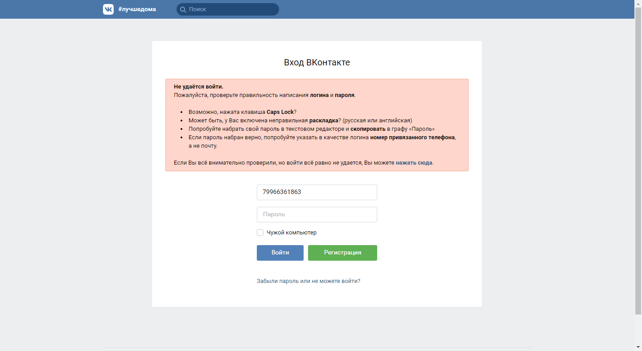Focus the Поиск search field
The width and height of the screenshot is (642, 351).
tap(228, 9)
